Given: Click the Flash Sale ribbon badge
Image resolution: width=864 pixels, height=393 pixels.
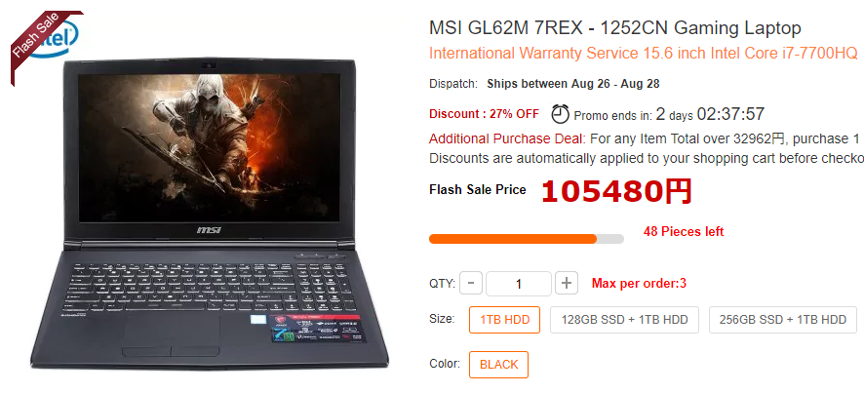Looking at the screenshot, I should (x=39, y=42).
